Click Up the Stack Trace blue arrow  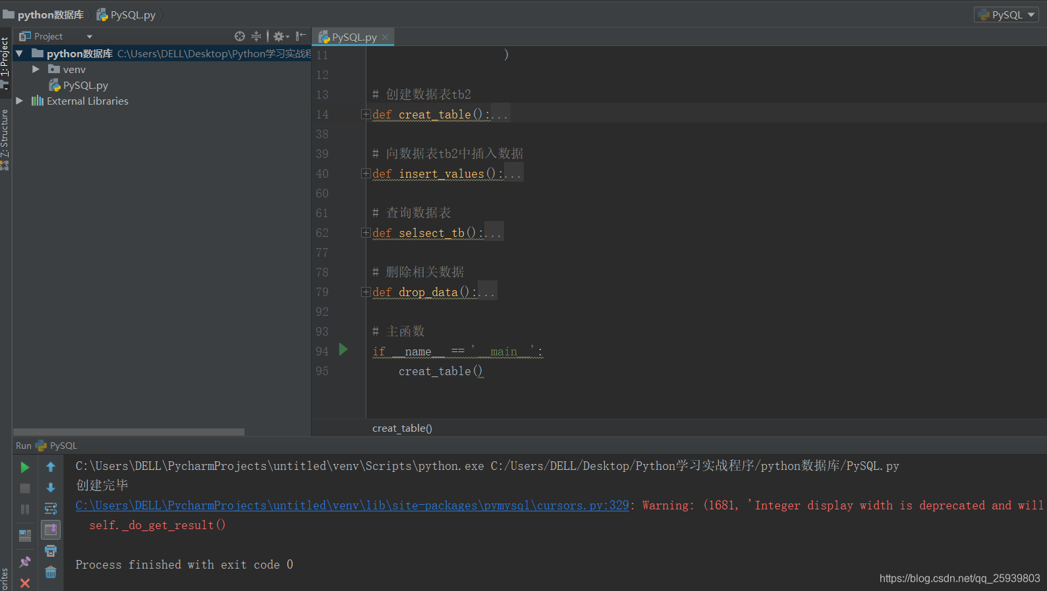pos(51,467)
